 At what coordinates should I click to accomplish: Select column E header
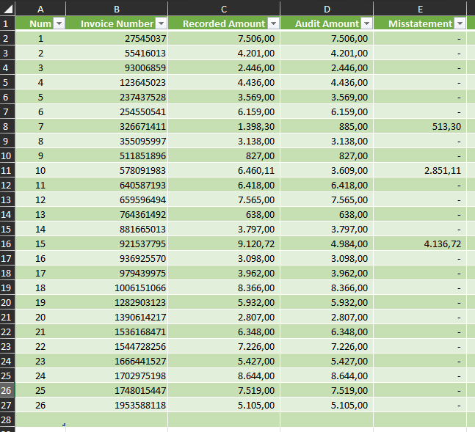tap(420, 9)
